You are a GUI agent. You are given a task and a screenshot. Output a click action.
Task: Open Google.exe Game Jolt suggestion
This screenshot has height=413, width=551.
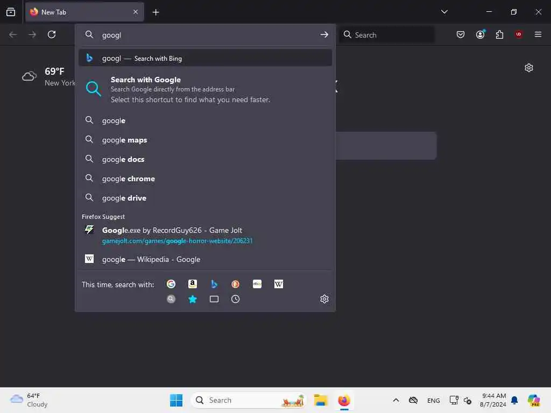205,235
